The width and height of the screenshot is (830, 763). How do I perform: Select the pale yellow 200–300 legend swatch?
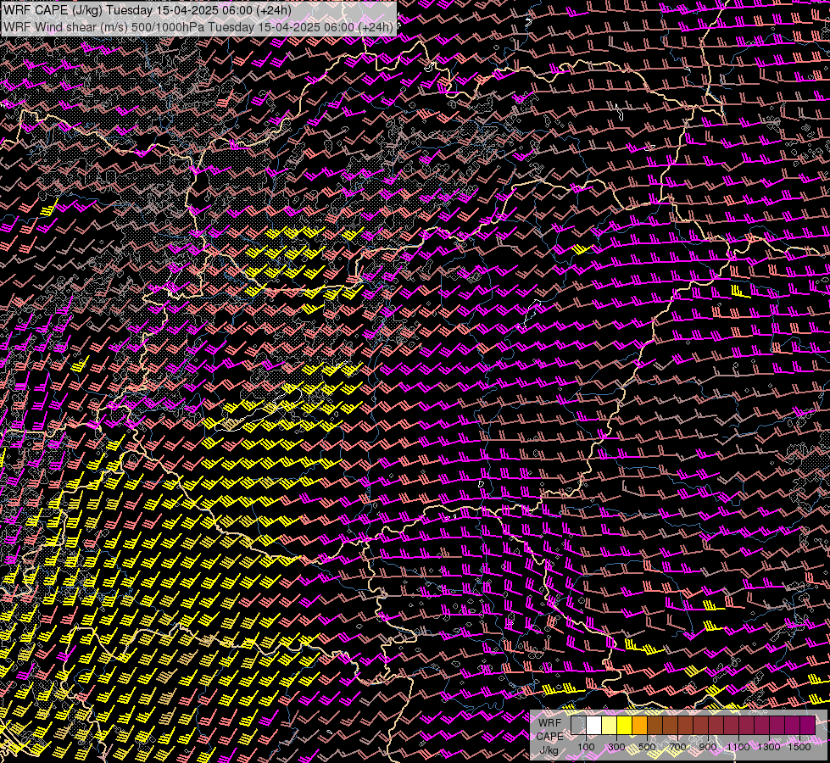pyautogui.click(x=610, y=726)
